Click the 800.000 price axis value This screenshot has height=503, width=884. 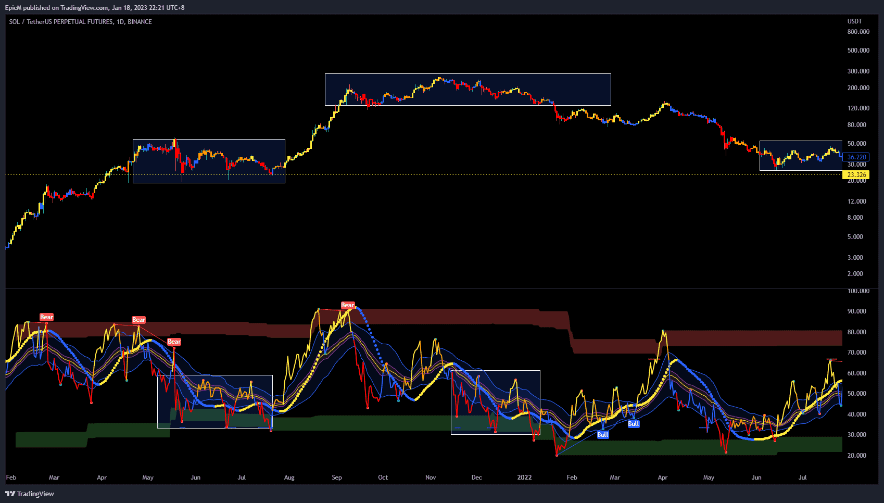pos(858,32)
